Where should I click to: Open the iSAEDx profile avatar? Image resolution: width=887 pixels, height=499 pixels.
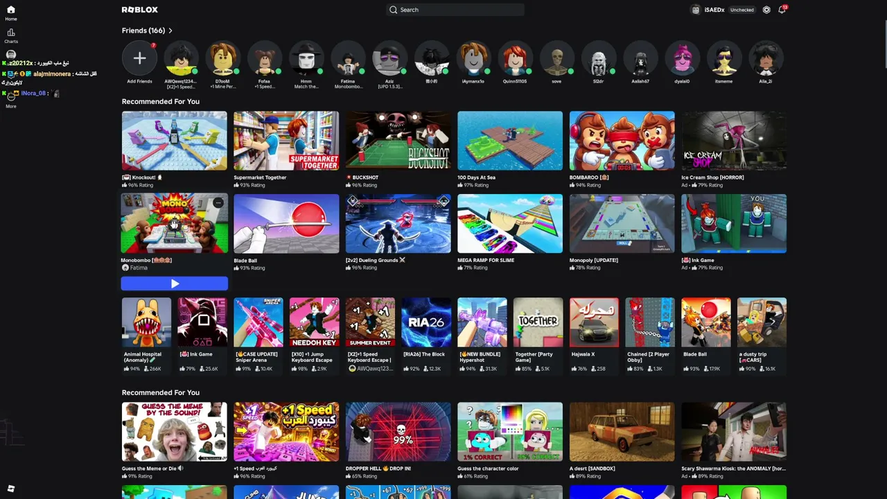[696, 10]
